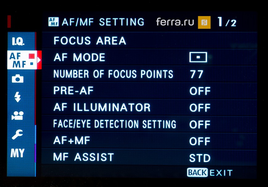This screenshot has height=187, width=268.
Task: Click the 1/2 page indicator
Action: (x=227, y=22)
